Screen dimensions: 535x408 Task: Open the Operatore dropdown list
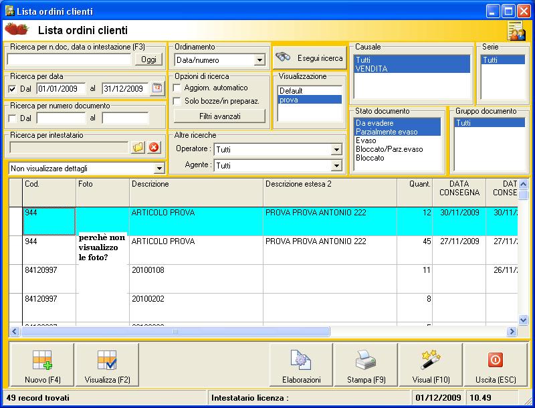tap(336, 149)
